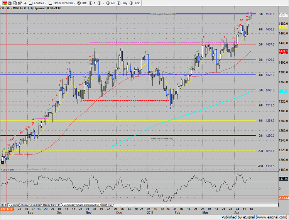Click the orange 08/11/10 cursor date label

coord(7,209)
